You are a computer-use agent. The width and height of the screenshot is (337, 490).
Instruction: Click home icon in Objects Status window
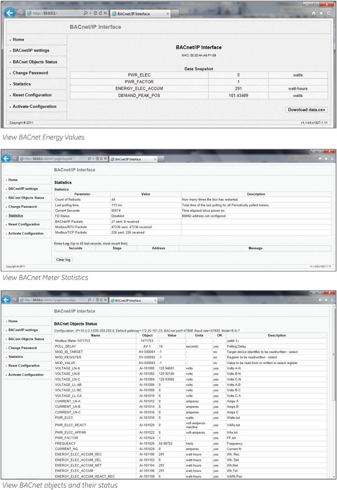(x=320, y=300)
